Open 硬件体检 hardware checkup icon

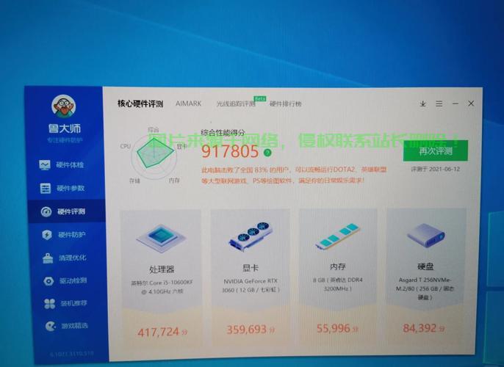tap(45, 165)
